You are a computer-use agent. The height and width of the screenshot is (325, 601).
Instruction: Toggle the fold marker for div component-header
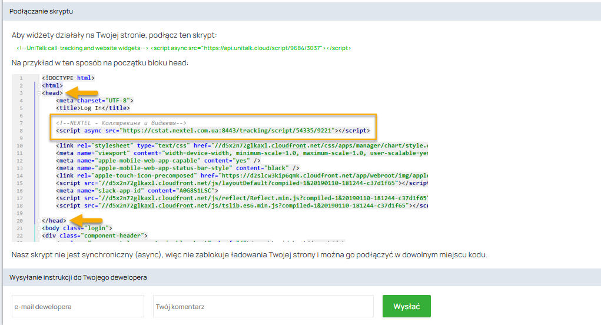[39, 236]
